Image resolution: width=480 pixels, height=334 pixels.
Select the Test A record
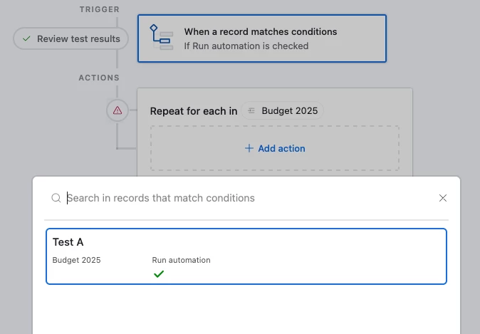246,256
